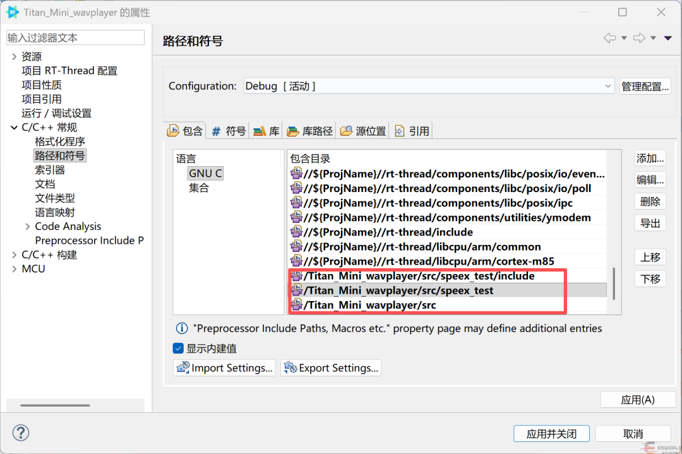Go back with the left arrow icon
Screen dimensions: 682x454
click(x=610, y=39)
